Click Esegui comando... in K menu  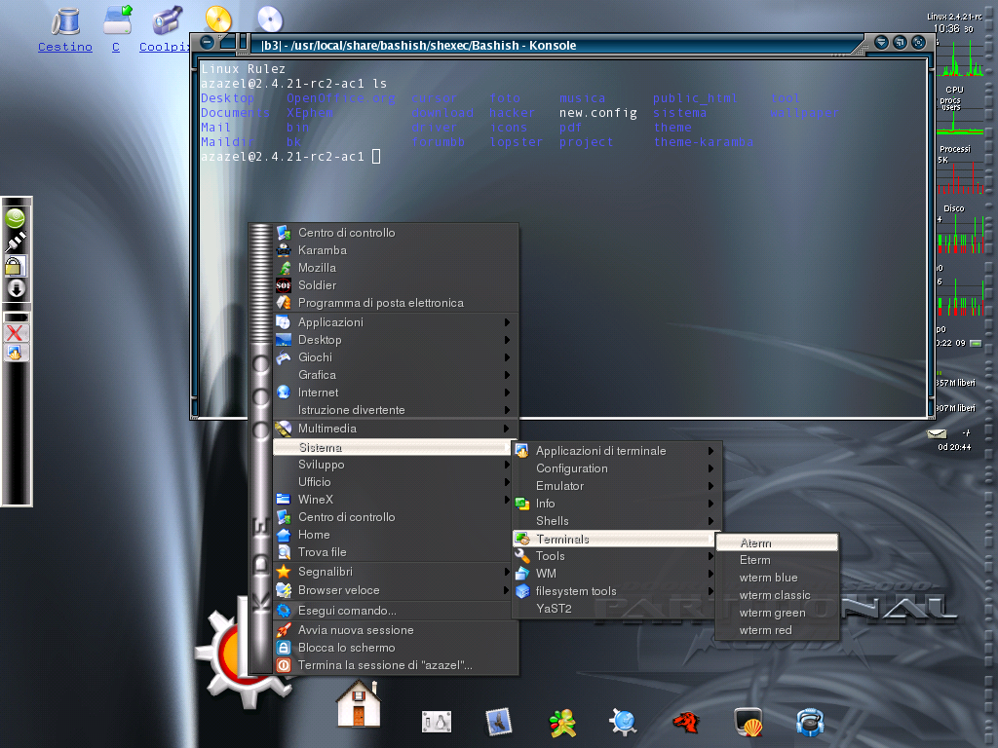coord(396,612)
